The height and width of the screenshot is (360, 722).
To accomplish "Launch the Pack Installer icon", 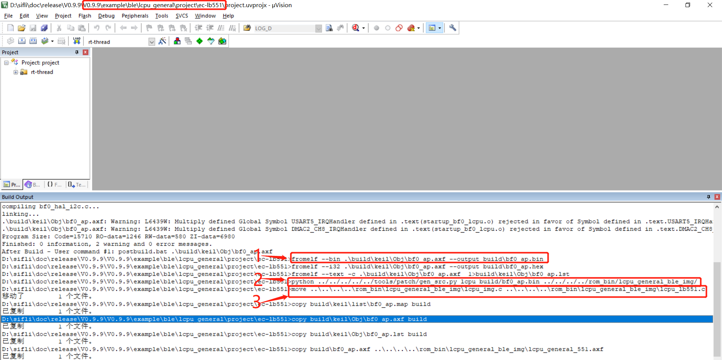I will (222, 41).
